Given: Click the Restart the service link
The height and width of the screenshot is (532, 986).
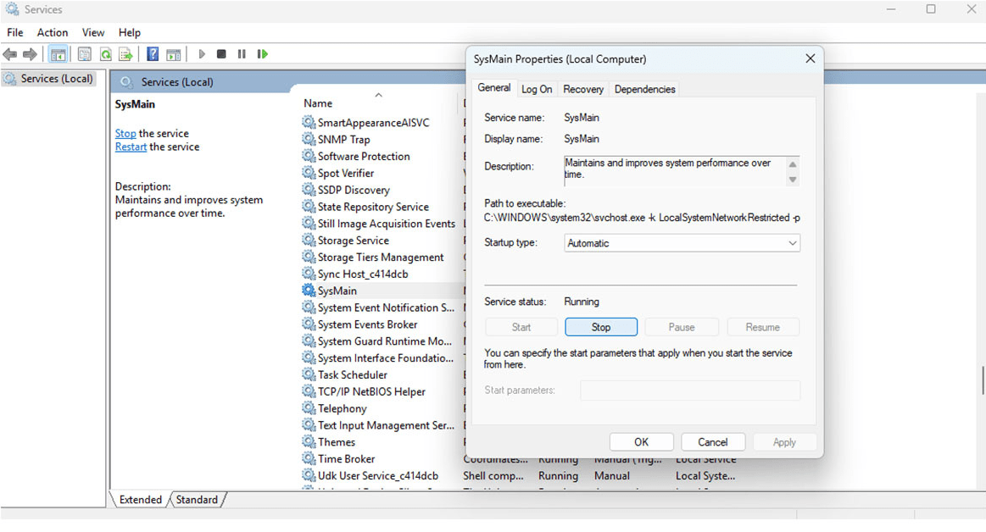Looking at the screenshot, I should click(131, 147).
